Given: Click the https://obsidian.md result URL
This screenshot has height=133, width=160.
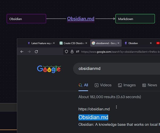Looking at the screenshot, I should click(x=94, y=109).
